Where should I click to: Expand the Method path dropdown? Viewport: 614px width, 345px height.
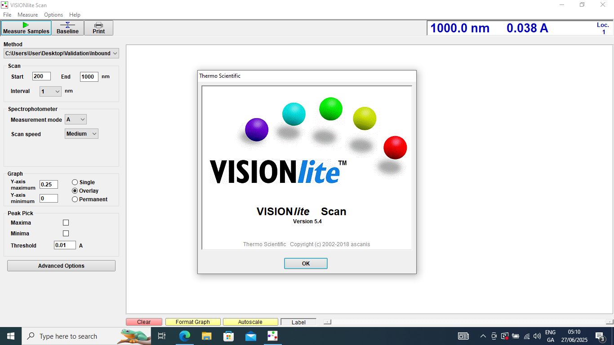pos(115,53)
